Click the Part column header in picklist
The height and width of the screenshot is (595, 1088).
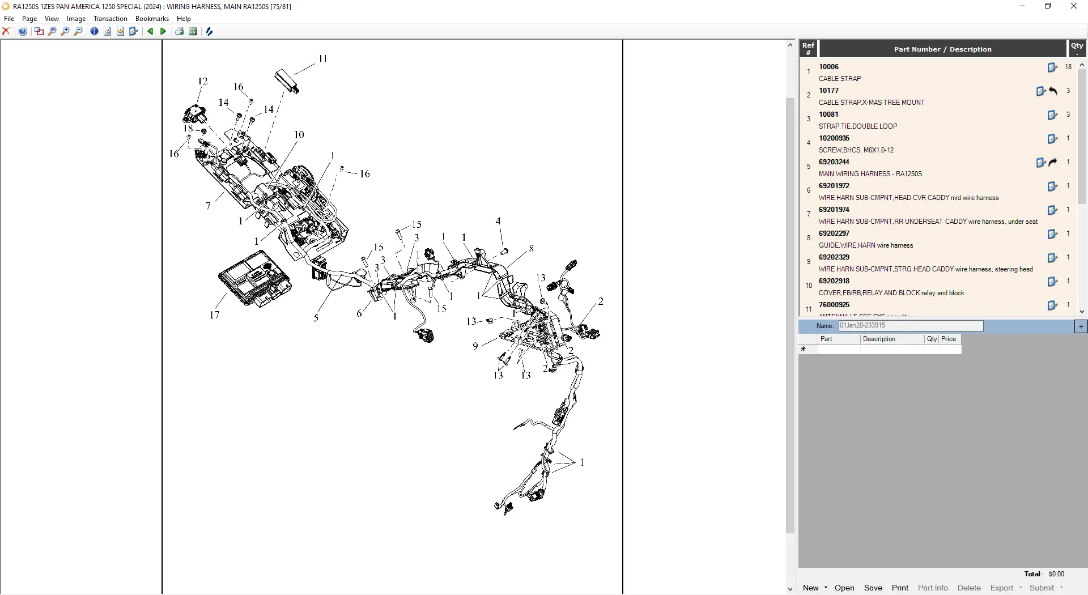[x=839, y=339]
